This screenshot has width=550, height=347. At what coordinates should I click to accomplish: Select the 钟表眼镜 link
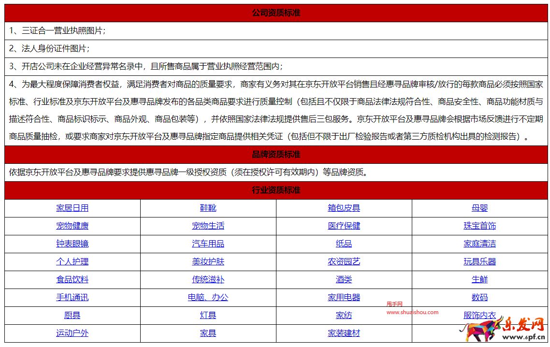click(x=72, y=244)
